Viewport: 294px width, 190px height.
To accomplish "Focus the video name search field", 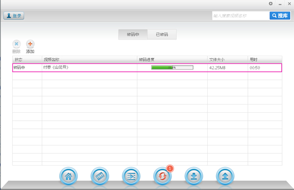I will 241,16.
